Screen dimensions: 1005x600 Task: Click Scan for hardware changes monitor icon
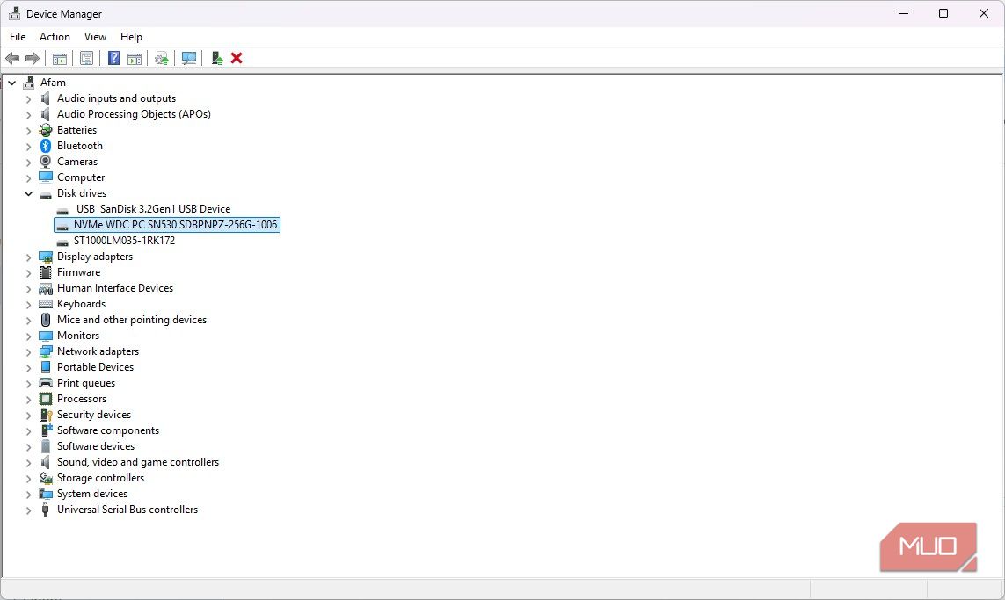pos(188,58)
